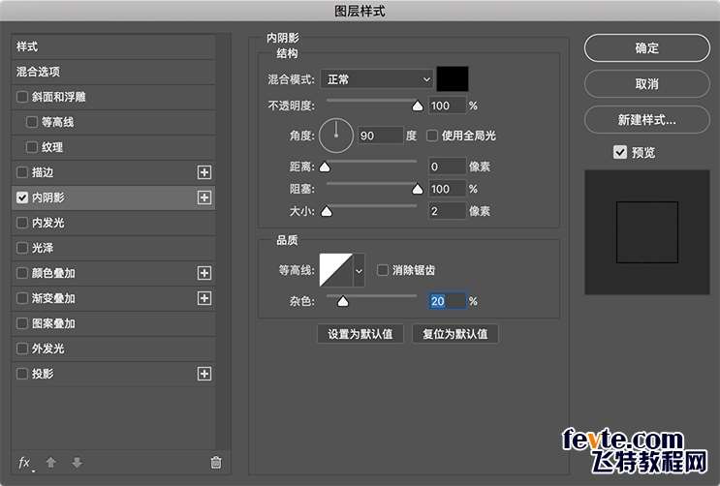Add another 描边 effect with plus icon
This screenshot has width=720, height=486.
pos(204,172)
